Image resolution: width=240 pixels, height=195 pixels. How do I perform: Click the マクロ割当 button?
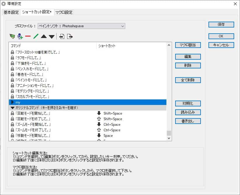[x=188, y=45]
